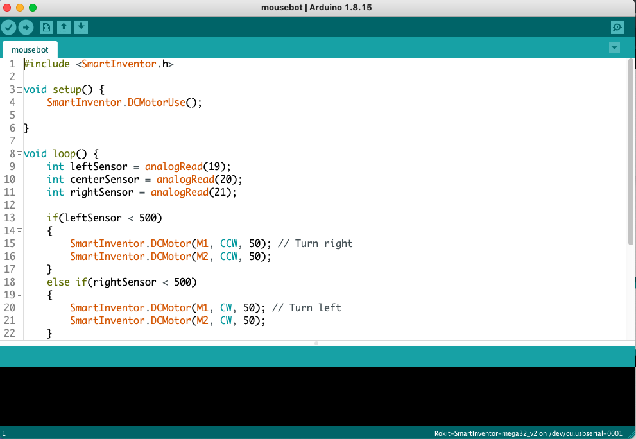Screen dimensions: 636x439
Task: Click the yellow macOS minimize window button
Action: 20,8
